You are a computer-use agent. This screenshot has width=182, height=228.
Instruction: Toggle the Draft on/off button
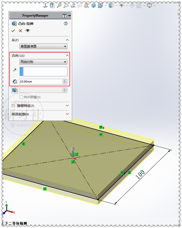(15, 90)
